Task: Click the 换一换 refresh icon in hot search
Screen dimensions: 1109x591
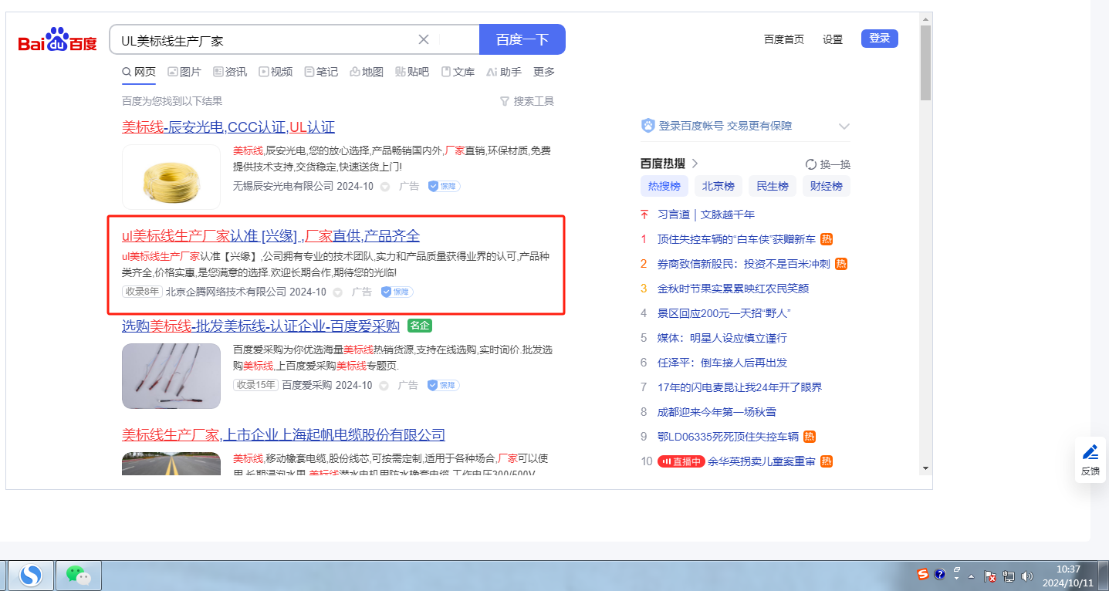Action: pos(810,164)
